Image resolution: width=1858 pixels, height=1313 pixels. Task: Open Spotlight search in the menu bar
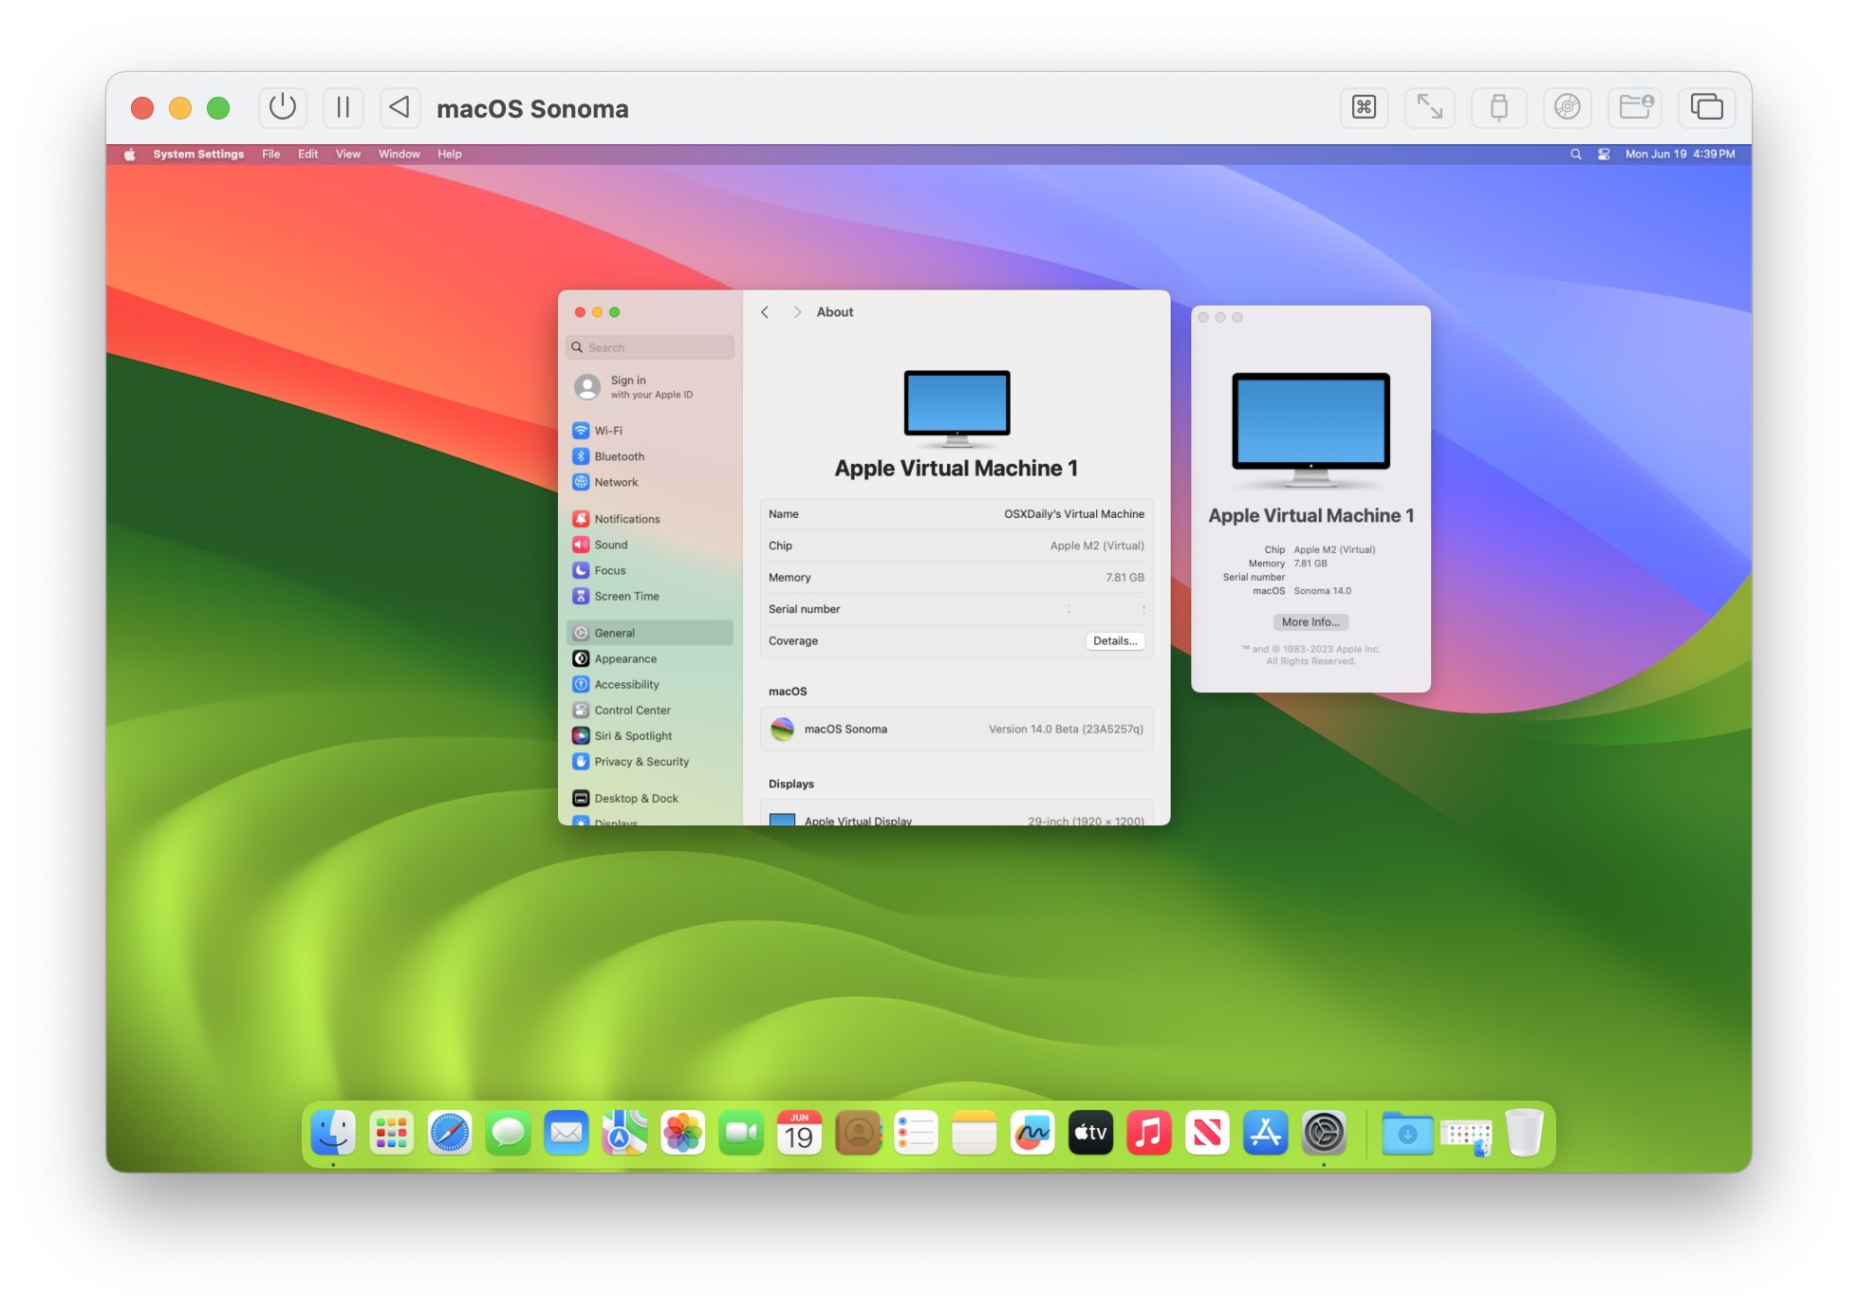click(x=1575, y=153)
